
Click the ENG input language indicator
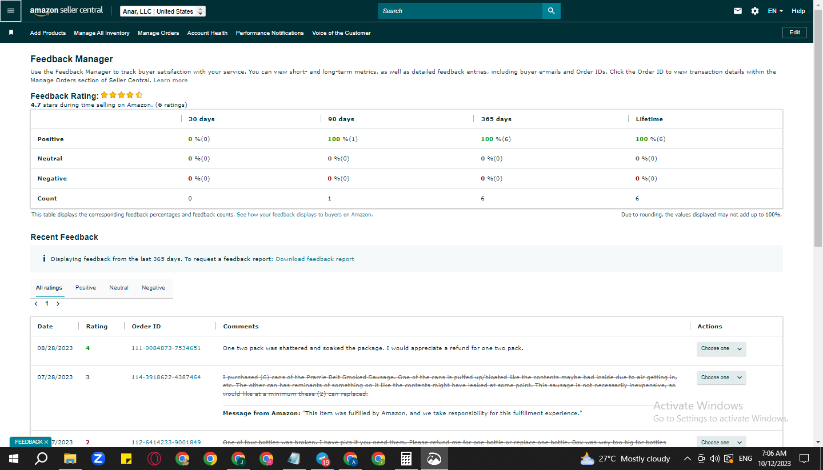[745, 459]
